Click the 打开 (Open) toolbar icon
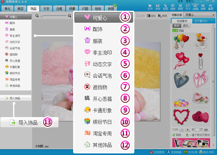217x155 pixels. 150,7
